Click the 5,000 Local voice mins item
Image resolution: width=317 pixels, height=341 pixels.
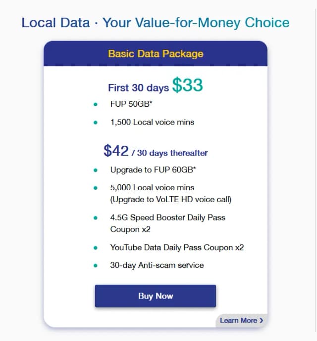click(152, 187)
